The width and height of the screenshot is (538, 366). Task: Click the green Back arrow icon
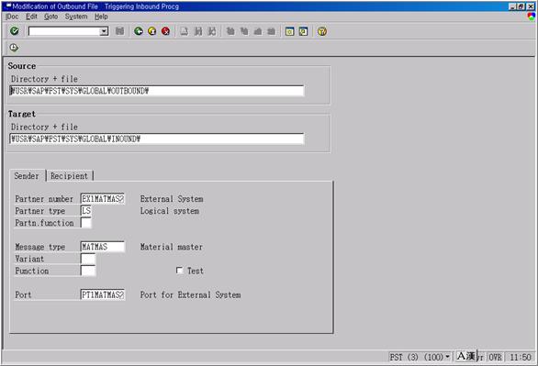click(139, 31)
